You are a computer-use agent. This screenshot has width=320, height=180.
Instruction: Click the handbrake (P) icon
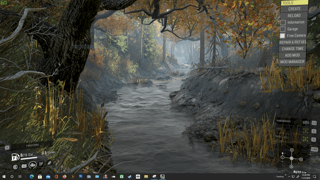click(x=306, y=122)
